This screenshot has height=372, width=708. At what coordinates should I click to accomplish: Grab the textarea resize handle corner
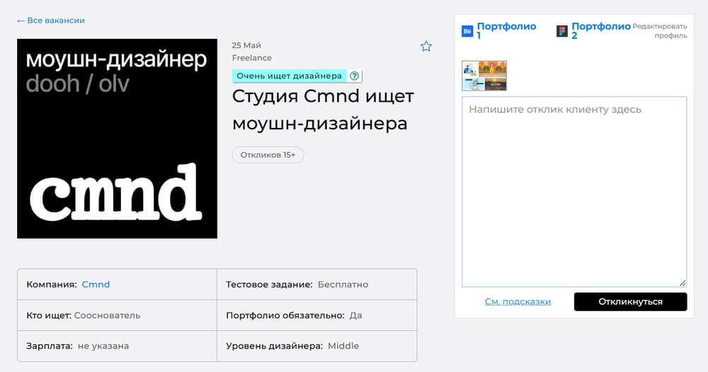pos(683,283)
